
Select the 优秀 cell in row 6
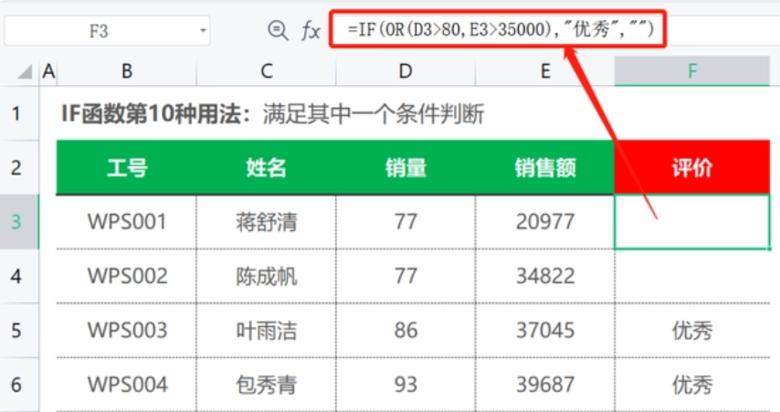(691, 385)
